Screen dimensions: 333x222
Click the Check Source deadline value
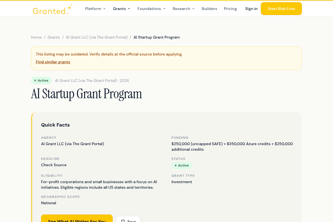(x=54, y=165)
